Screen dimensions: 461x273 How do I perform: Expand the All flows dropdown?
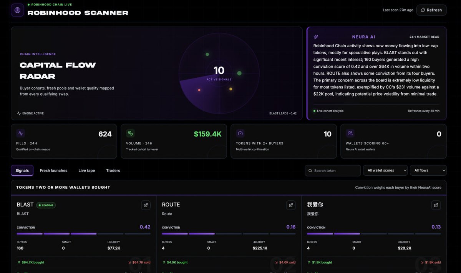coord(428,170)
